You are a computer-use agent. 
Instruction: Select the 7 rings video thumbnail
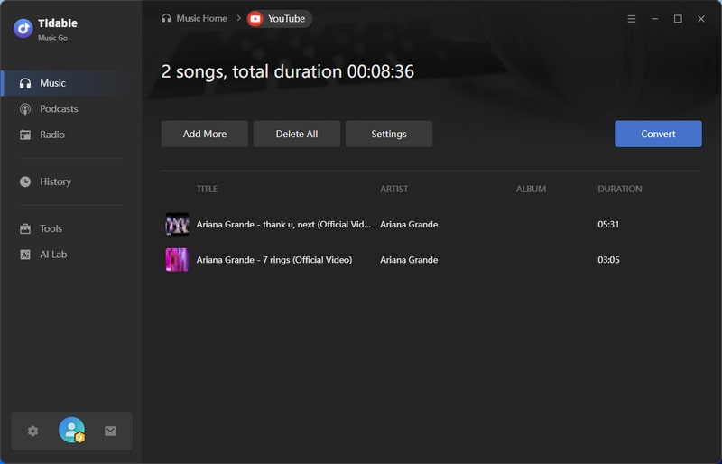click(177, 260)
